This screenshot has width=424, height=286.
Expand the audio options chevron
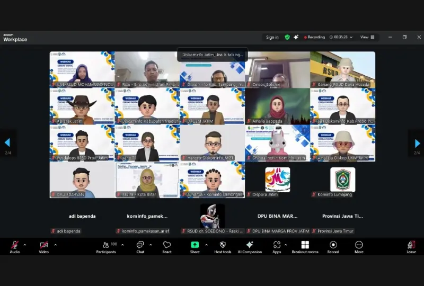(x=26, y=245)
